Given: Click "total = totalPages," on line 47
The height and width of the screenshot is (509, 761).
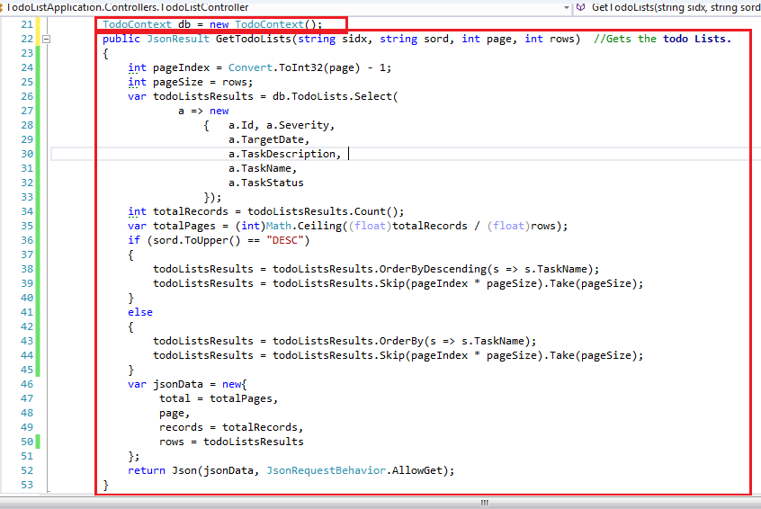Looking at the screenshot, I should click(x=219, y=398).
